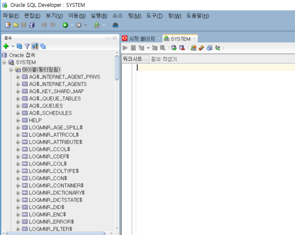This screenshot has height=235, width=295.
Task: Select the LOGMNR_CONTAINER$ table
Action: tap(56, 185)
